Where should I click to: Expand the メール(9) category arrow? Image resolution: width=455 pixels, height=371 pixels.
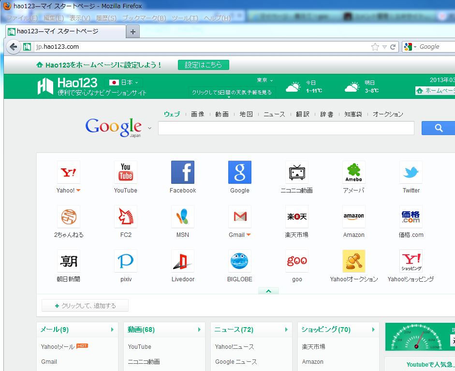112,330
